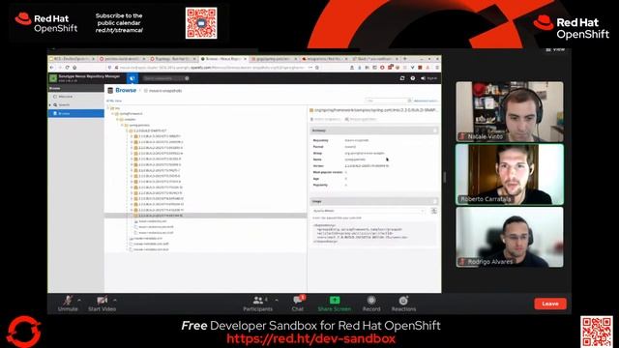Open audio options arrow next to Unmute

point(79,301)
